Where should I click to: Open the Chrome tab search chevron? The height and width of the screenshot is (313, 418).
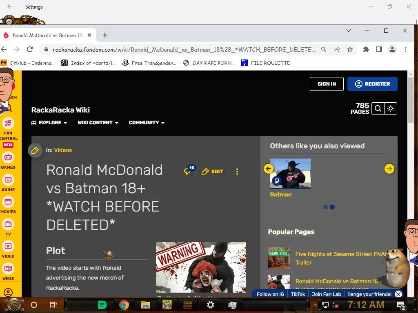pyautogui.click(x=349, y=31)
